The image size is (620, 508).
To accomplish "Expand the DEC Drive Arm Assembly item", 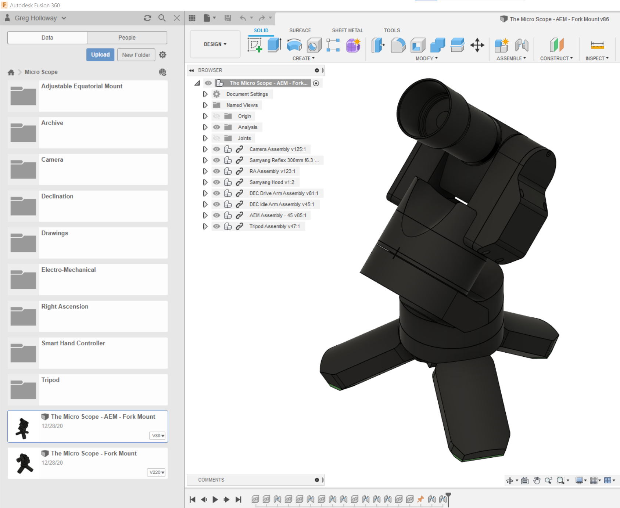I will [205, 193].
